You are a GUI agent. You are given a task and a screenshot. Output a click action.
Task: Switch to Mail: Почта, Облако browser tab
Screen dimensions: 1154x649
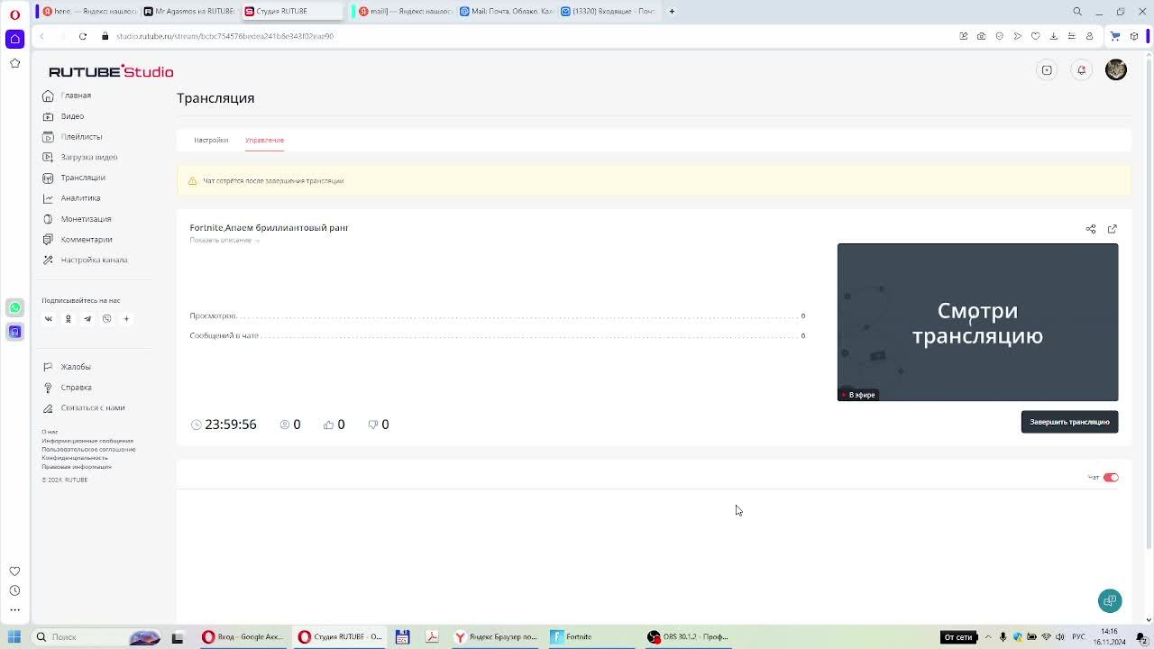pyautogui.click(x=506, y=11)
